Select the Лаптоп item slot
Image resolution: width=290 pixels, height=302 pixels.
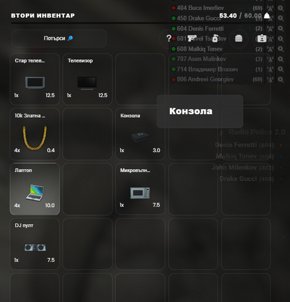click(x=35, y=189)
